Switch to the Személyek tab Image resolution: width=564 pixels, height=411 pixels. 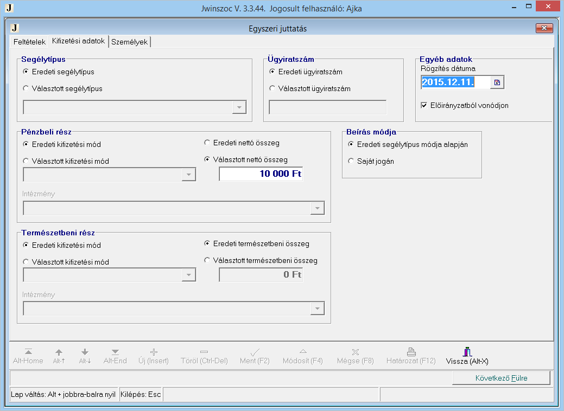pos(130,42)
